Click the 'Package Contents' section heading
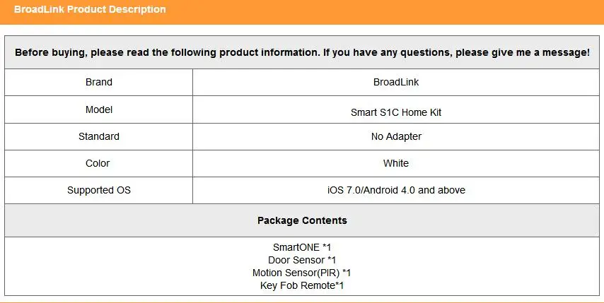 (302, 220)
